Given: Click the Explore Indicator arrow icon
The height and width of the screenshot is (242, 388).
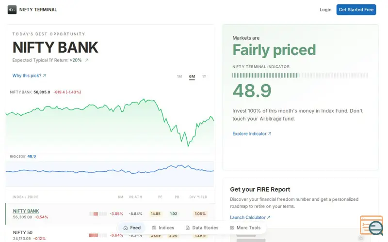Looking at the screenshot, I should pyautogui.click(x=270, y=134).
